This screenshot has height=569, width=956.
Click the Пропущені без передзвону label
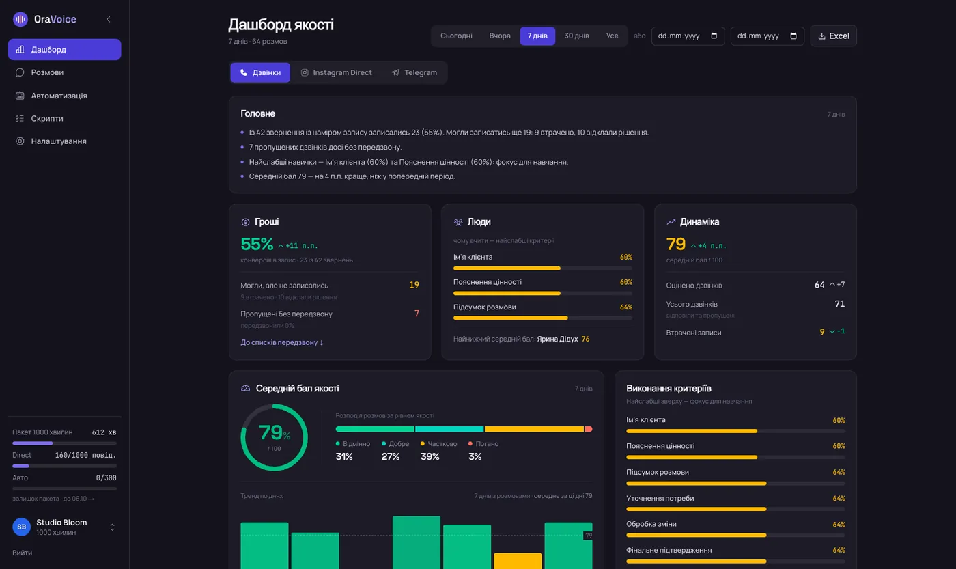(x=286, y=314)
